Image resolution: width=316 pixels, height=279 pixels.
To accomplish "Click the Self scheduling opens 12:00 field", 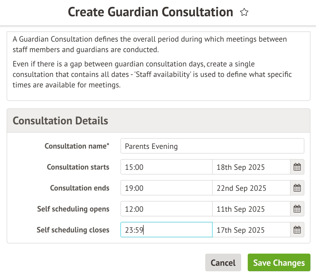I will 166,209.
